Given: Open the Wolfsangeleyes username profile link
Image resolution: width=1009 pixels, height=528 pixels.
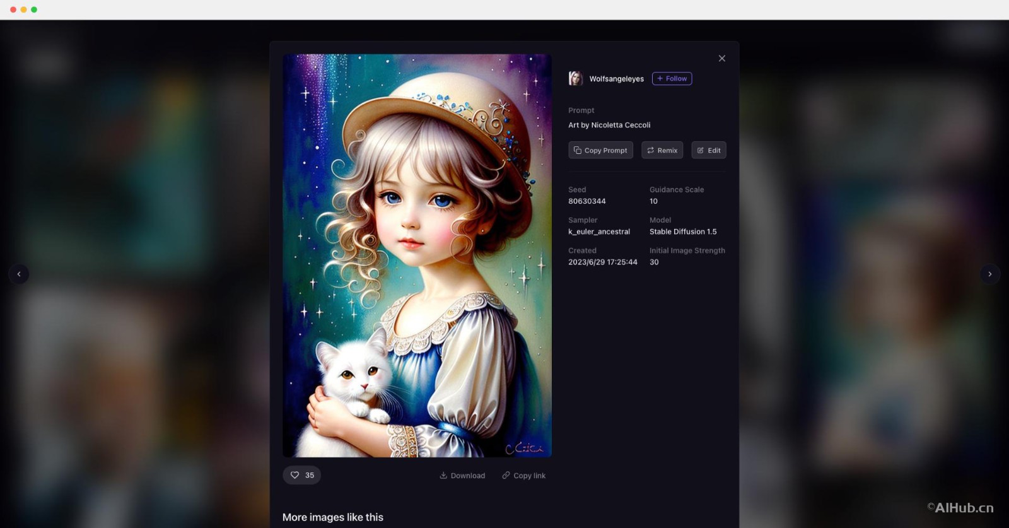Looking at the screenshot, I should tap(616, 79).
